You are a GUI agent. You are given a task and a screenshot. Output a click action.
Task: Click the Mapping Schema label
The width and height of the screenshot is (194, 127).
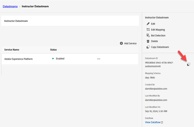(153, 73)
